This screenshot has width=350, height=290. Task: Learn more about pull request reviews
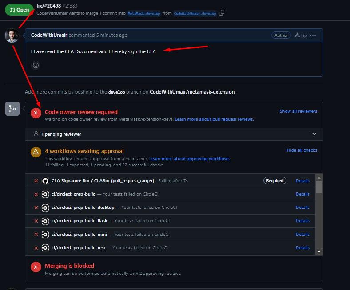coord(214,119)
